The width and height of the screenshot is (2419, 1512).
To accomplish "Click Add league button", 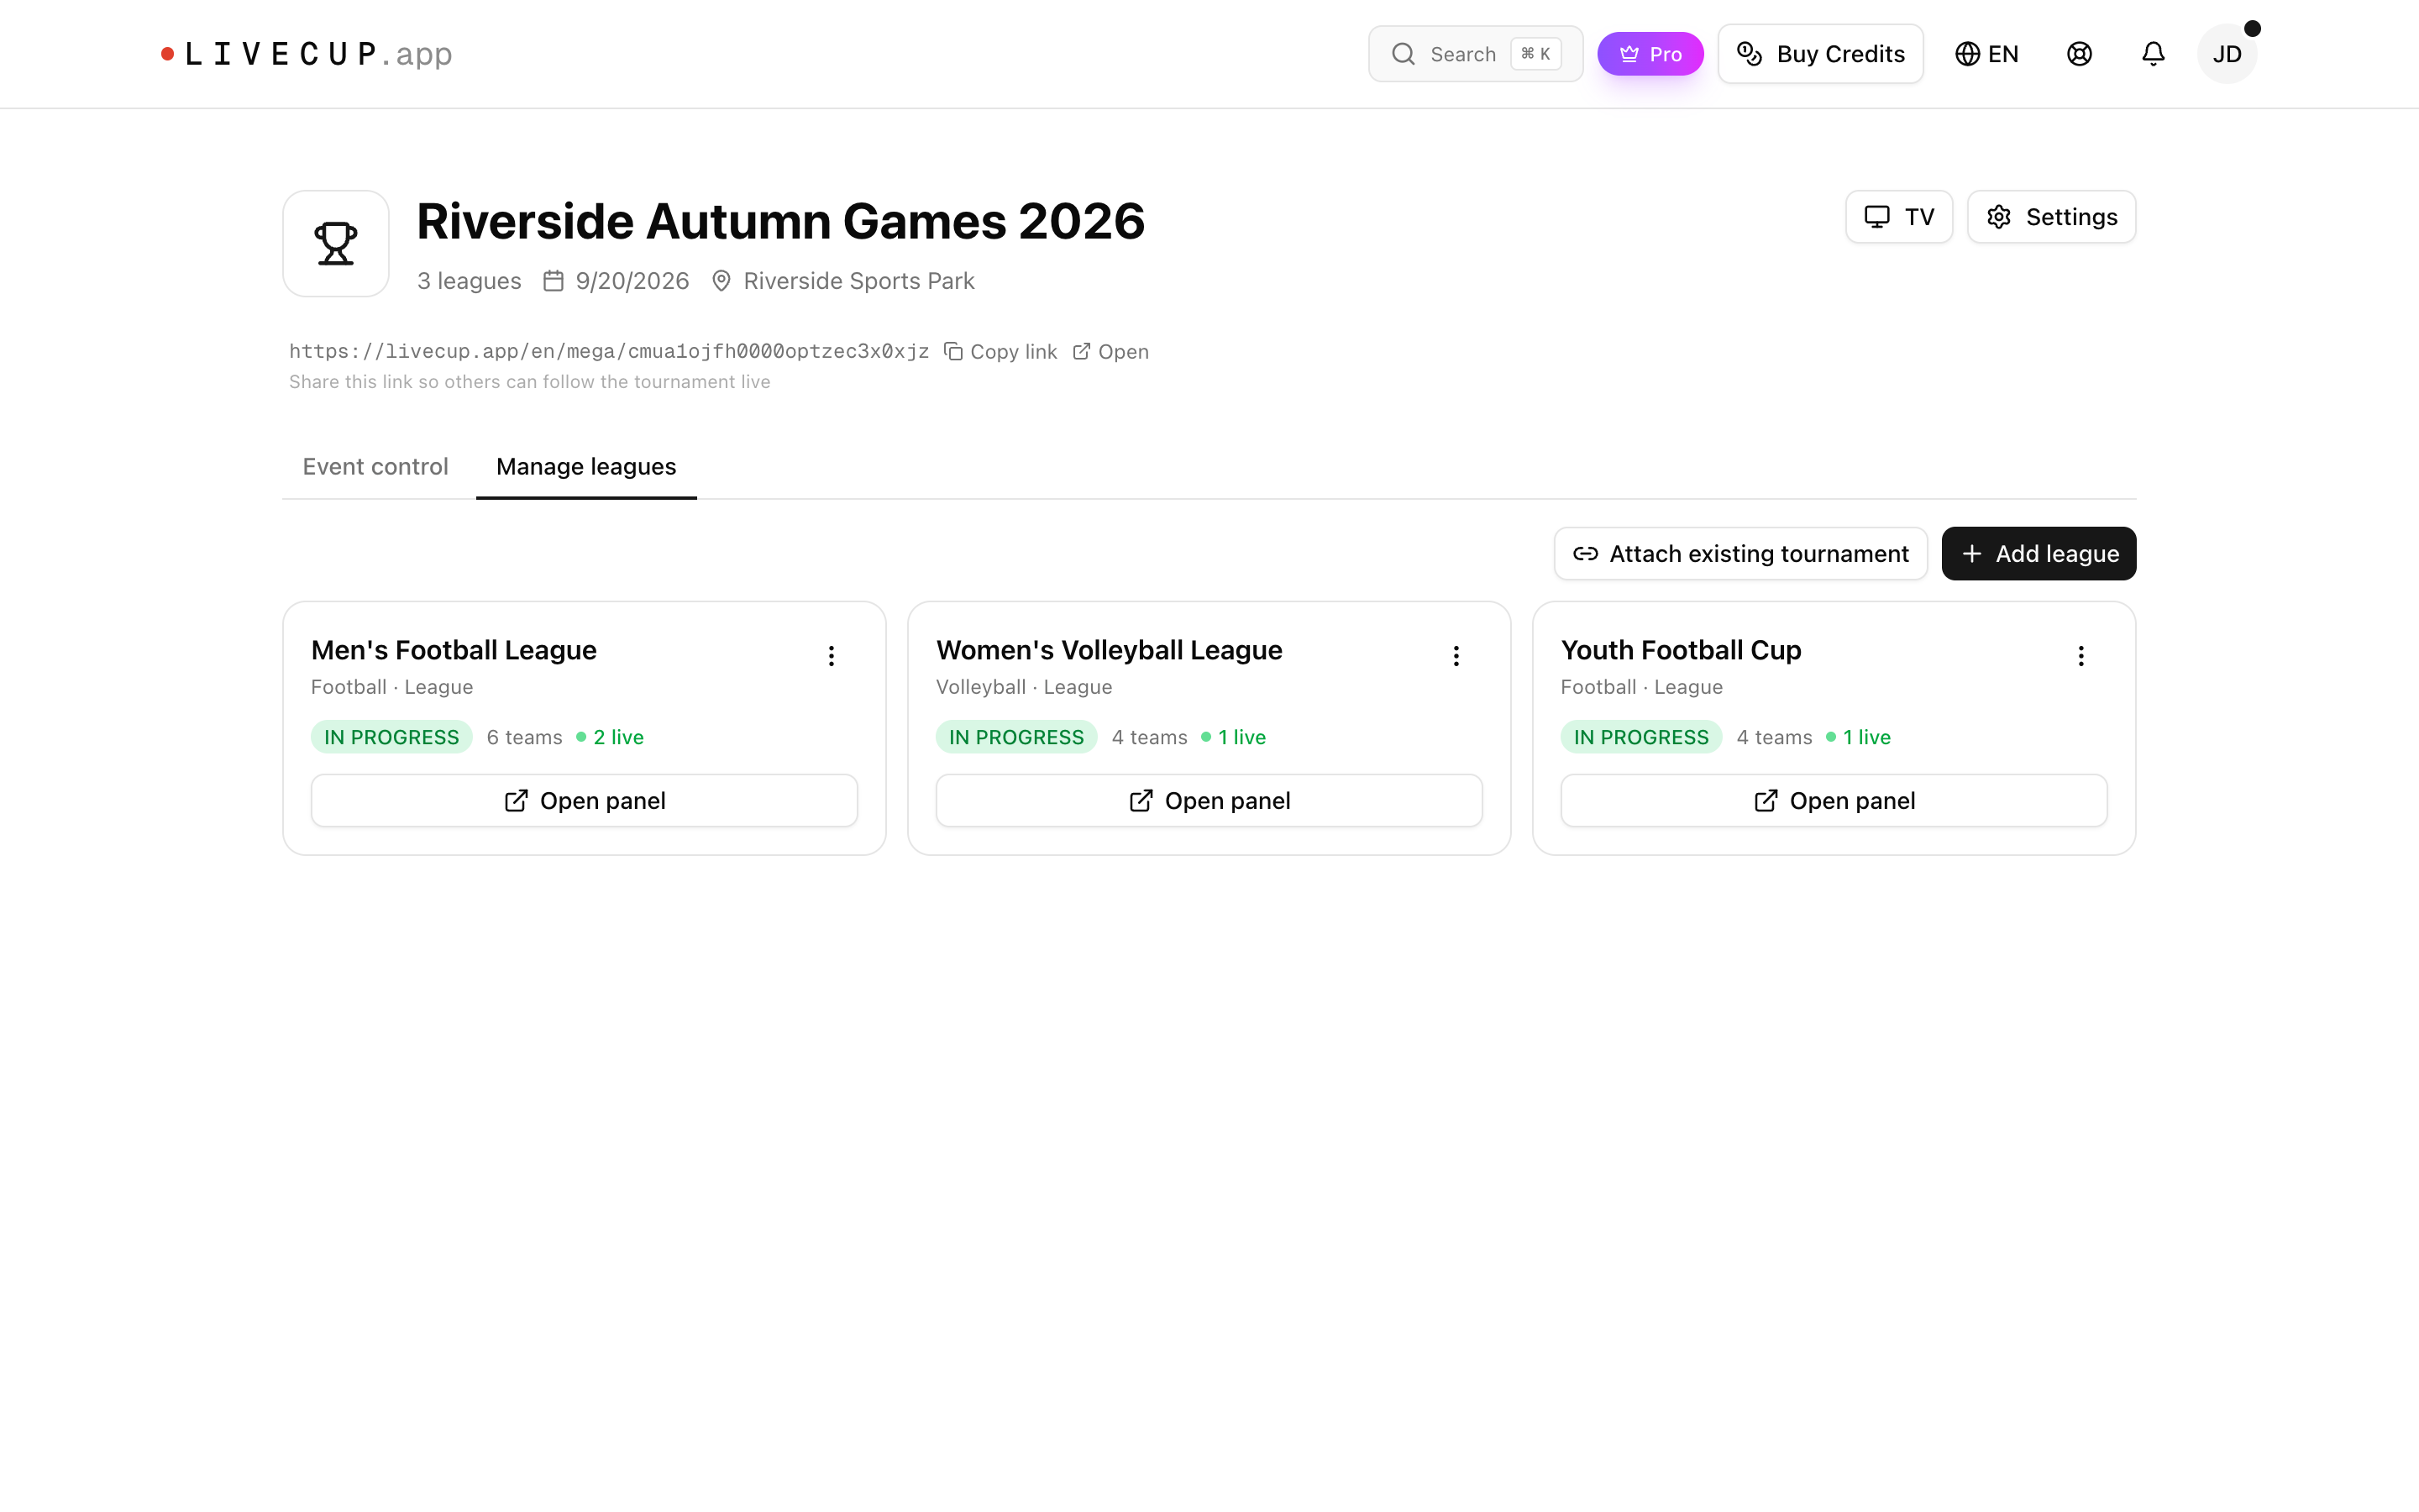I will pos(2039,554).
